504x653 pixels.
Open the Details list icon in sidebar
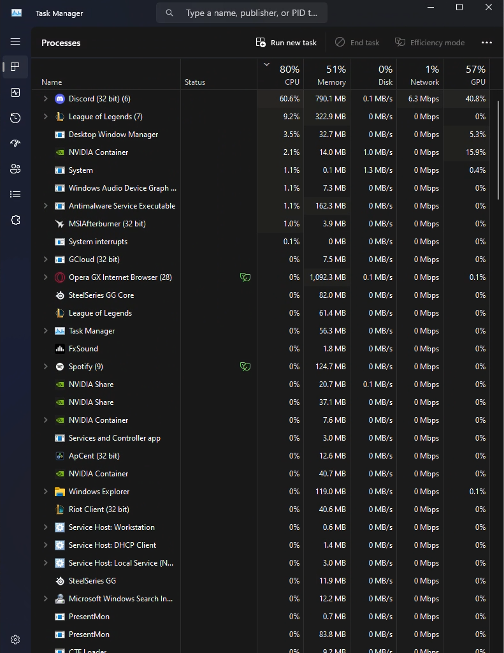[x=15, y=194]
